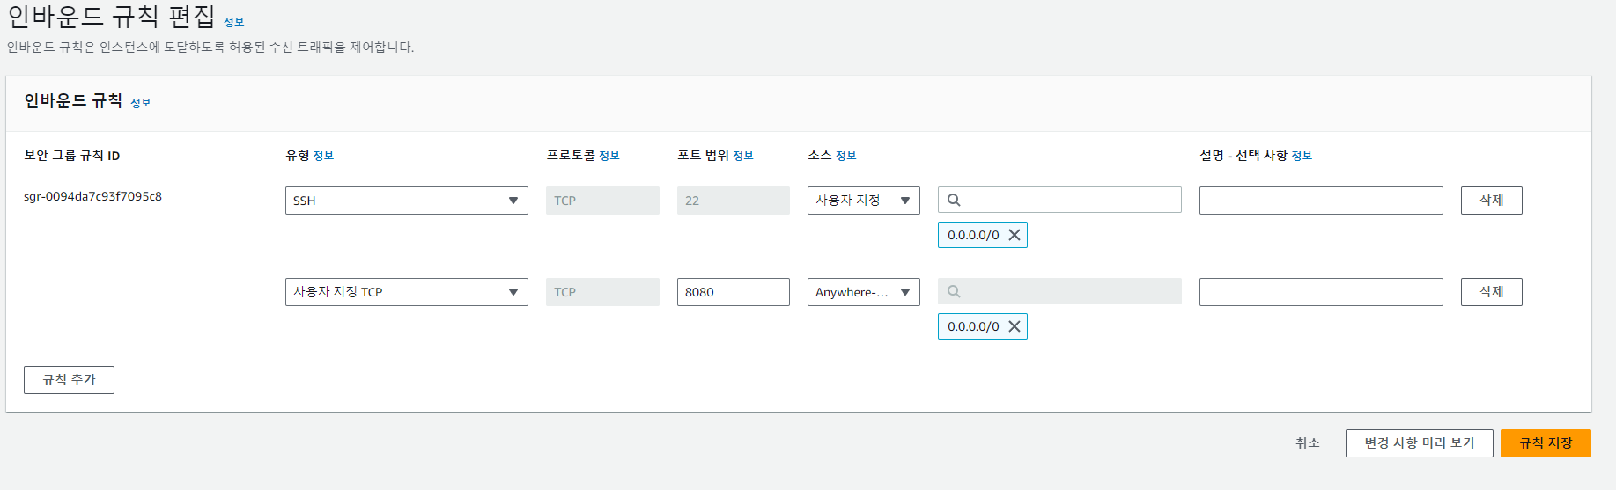Viewport: 1616px width, 490px height.
Task: Focus the SSH rule source search field
Action: pos(1059,200)
